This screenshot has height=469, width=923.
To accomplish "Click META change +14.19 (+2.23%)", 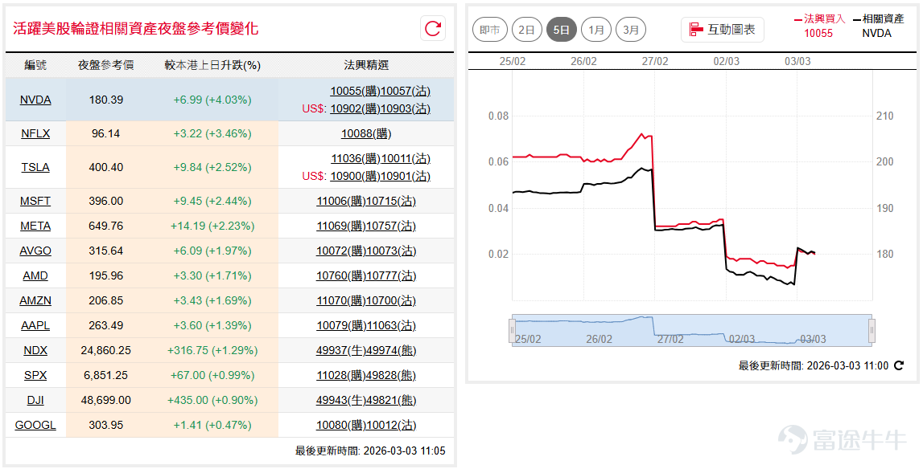I will coord(212,226).
